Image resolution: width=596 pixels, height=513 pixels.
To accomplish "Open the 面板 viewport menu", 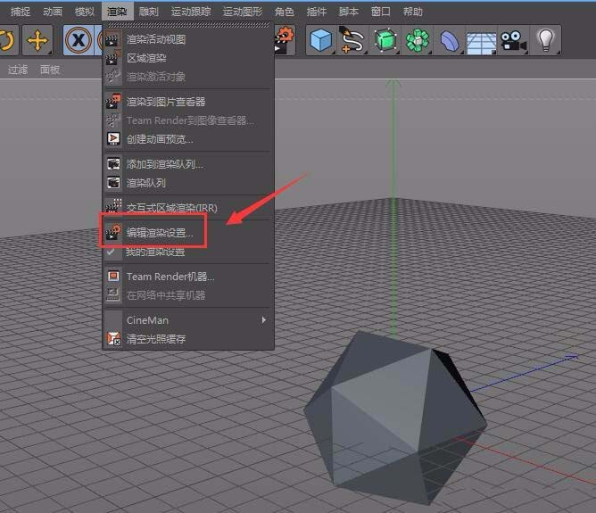I will tap(50, 70).
